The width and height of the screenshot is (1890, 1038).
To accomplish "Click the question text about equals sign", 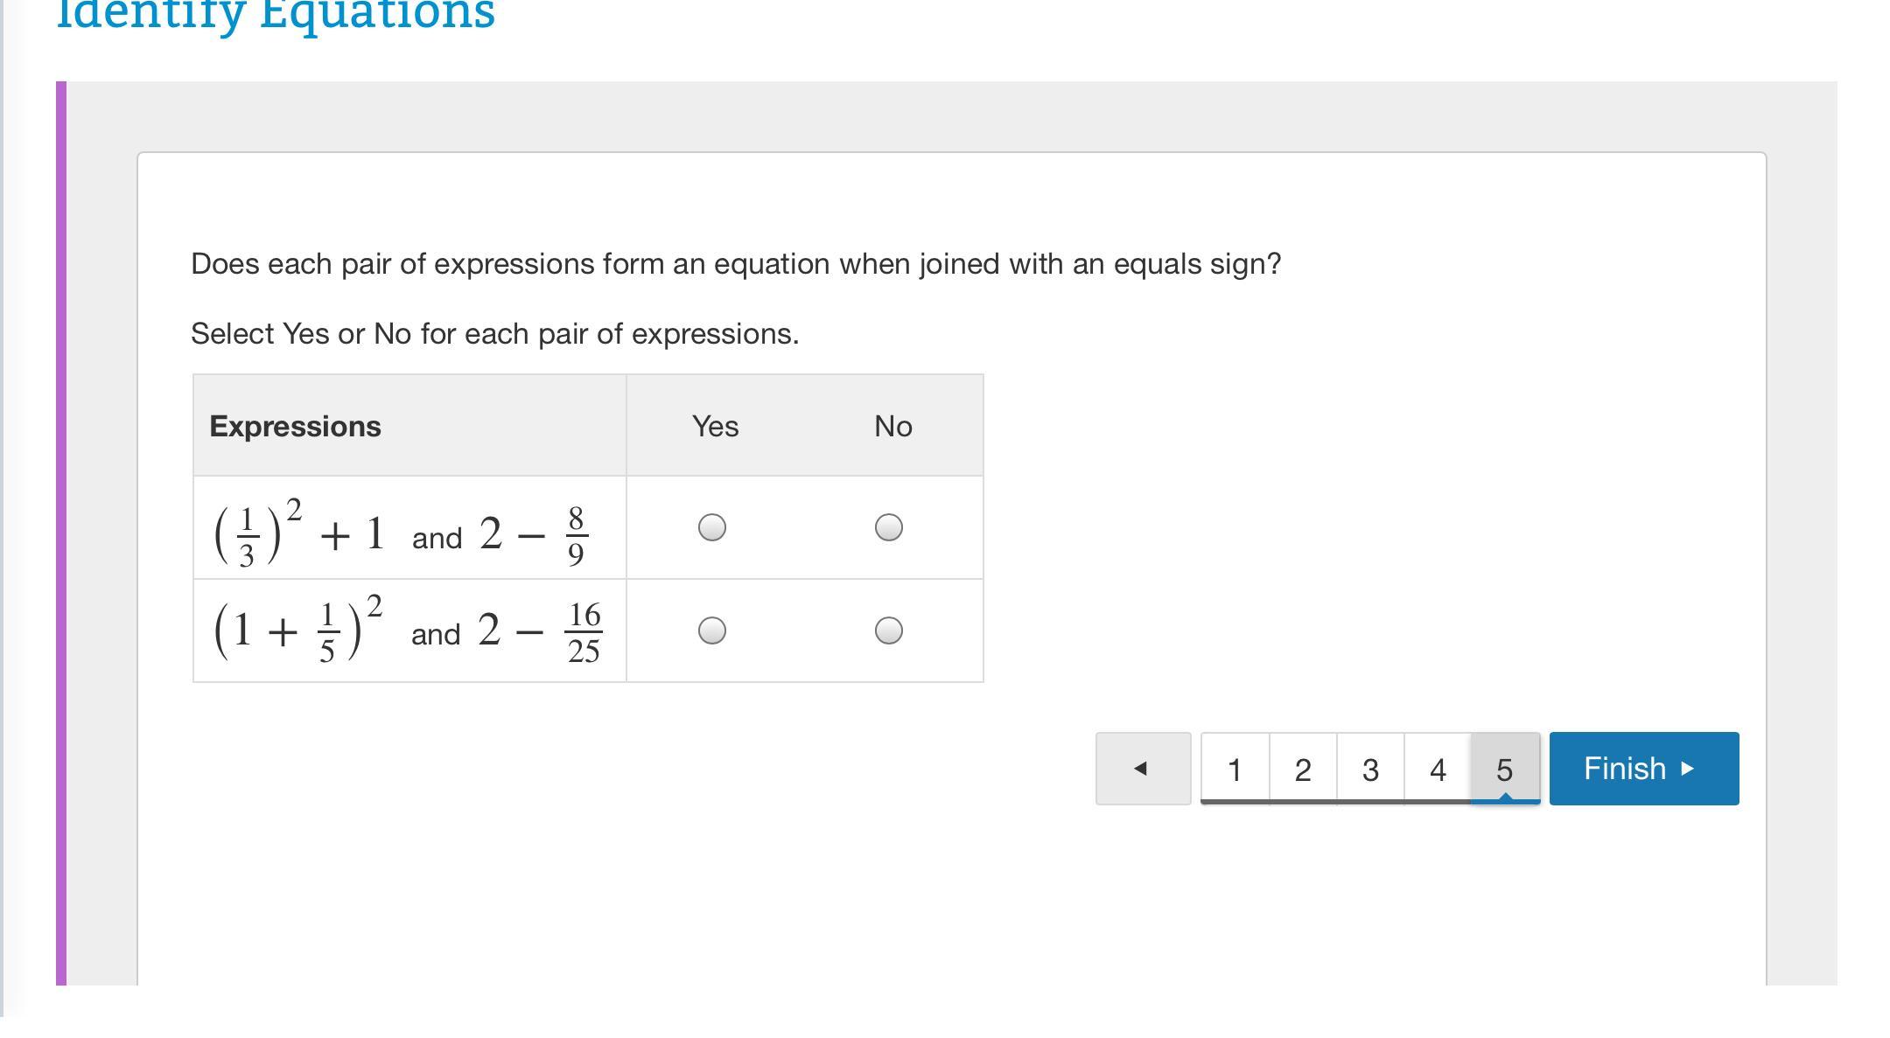I will 735,264.
